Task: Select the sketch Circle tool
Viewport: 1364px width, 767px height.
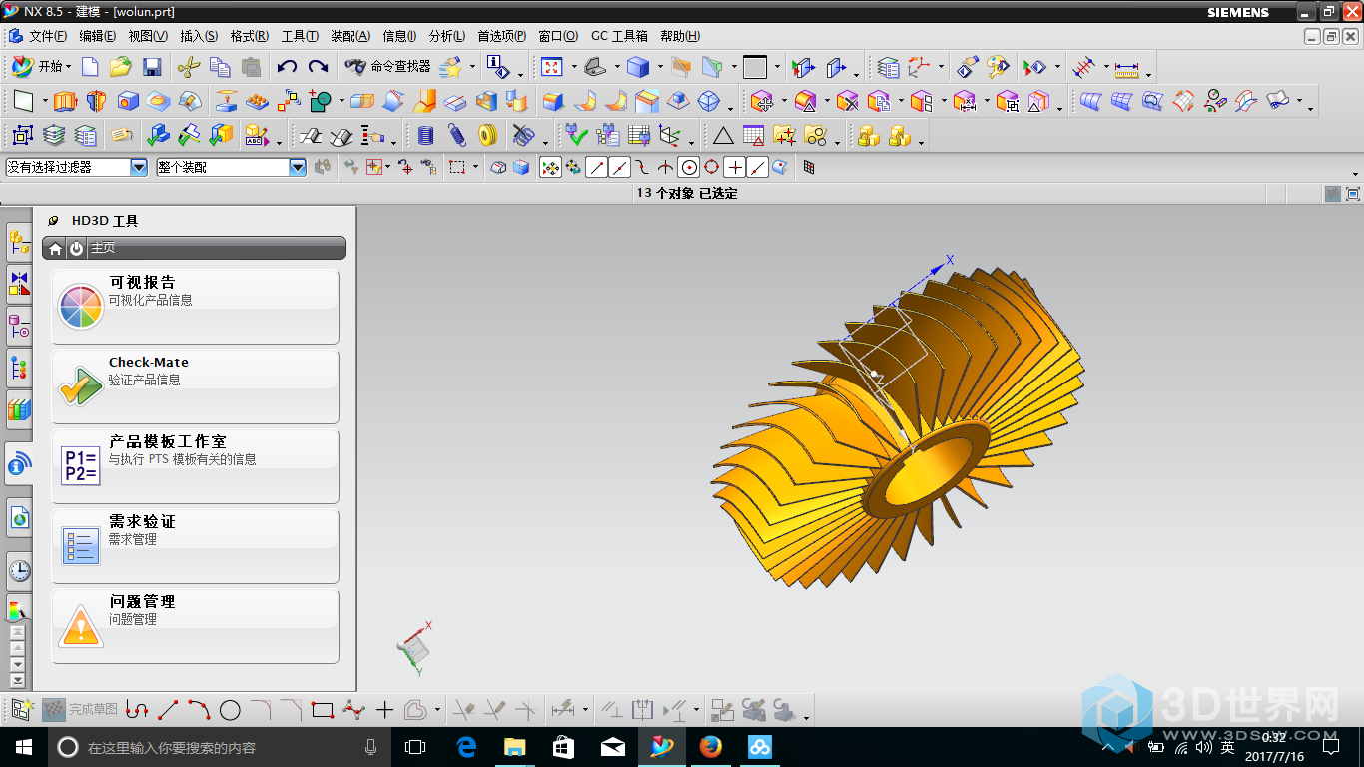Action: click(x=230, y=710)
